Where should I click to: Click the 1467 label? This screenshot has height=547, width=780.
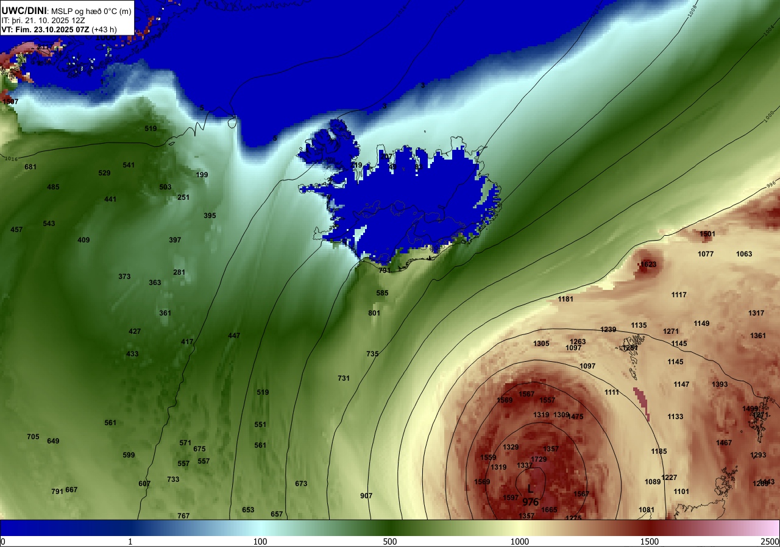(x=724, y=443)
